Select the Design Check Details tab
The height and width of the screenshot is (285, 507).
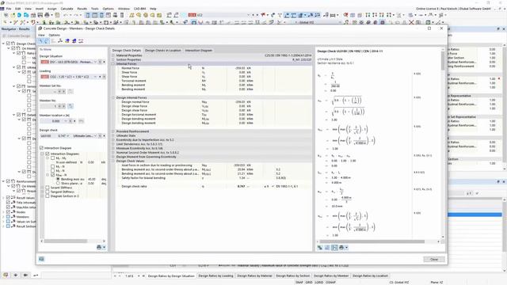pyautogui.click(x=127, y=51)
